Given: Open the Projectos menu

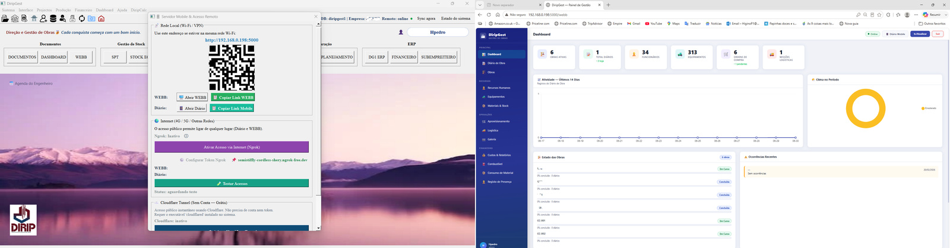Looking at the screenshot, I should pyautogui.click(x=45, y=10).
